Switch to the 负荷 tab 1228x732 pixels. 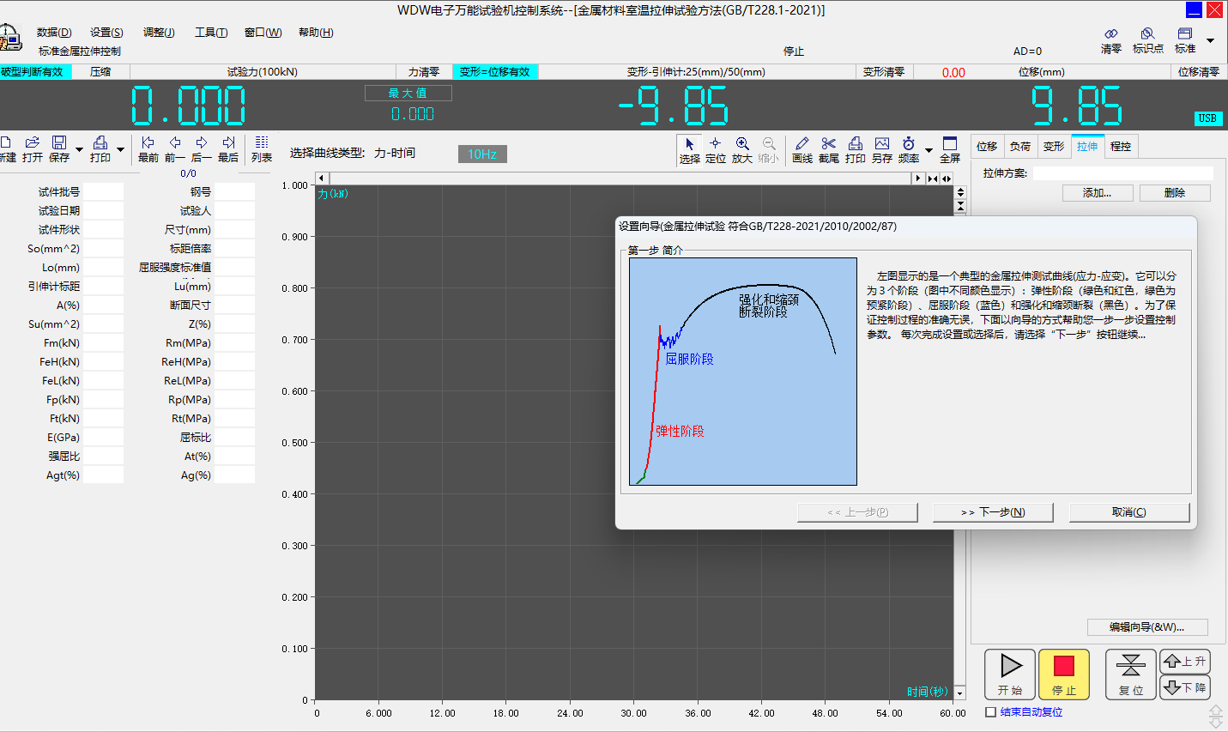[1020, 147]
